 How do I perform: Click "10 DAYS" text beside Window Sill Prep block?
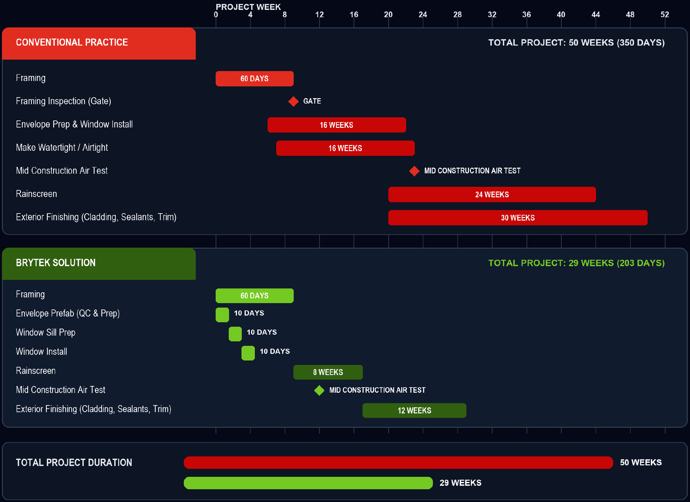point(262,332)
